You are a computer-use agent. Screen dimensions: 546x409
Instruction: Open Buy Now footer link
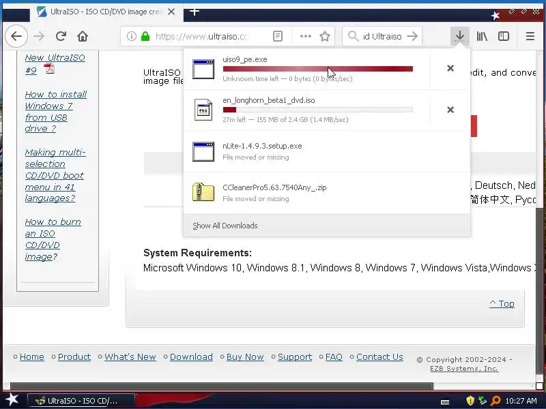coord(245,357)
